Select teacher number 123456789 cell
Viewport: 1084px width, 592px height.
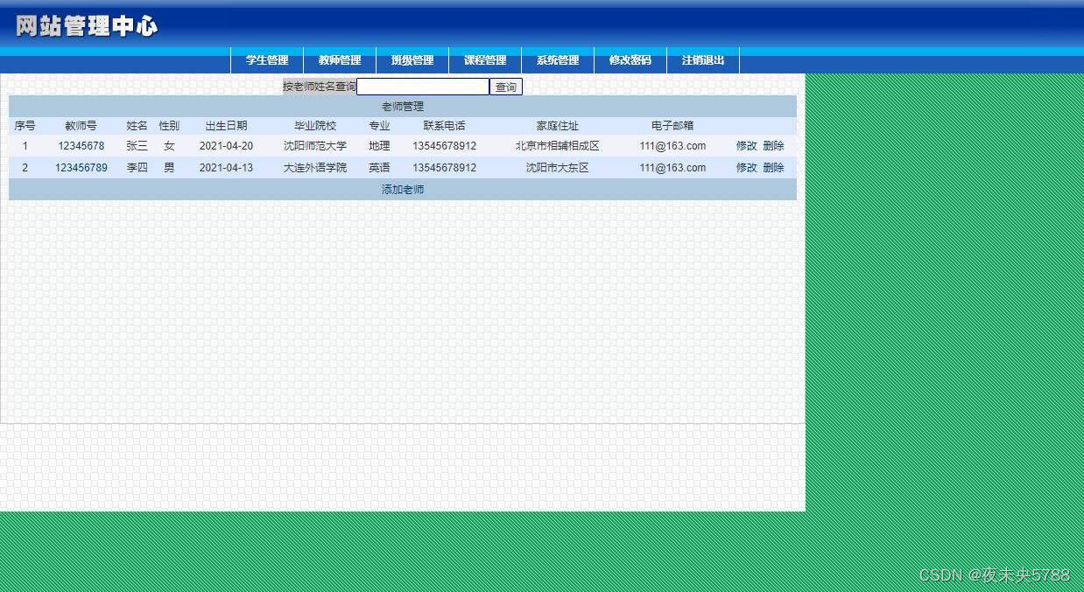pyautogui.click(x=81, y=168)
